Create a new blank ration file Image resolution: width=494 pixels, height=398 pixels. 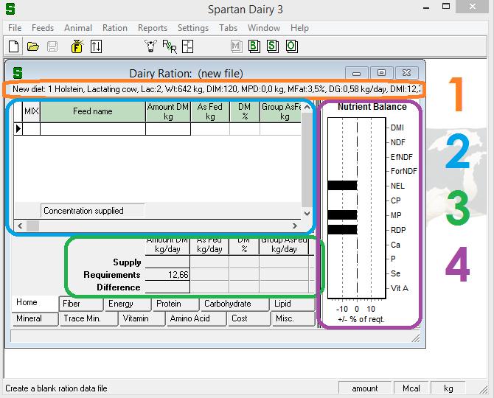point(13,46)
